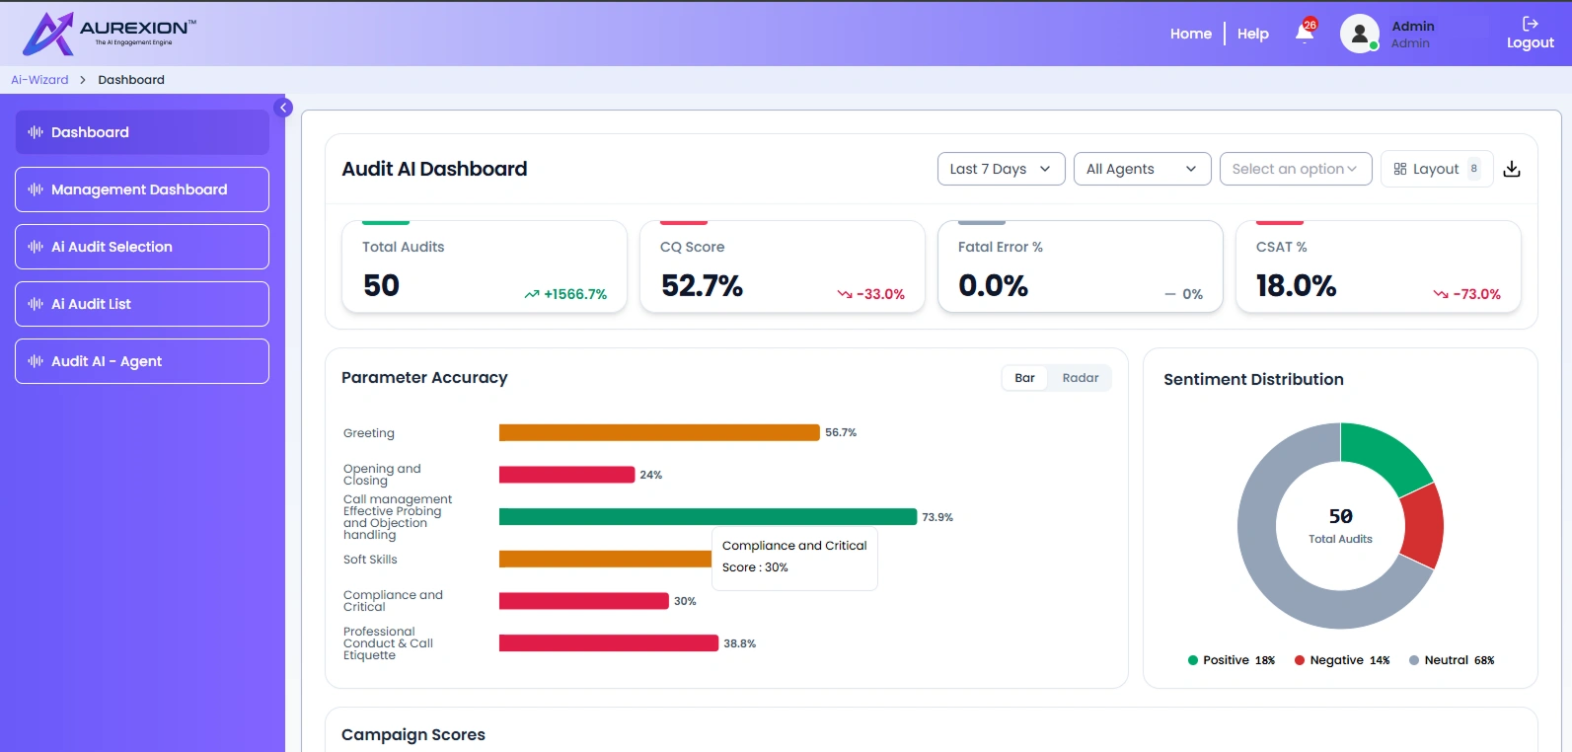
Task: Click the Ai-Wizard breadcrumb link
Action: [x=39, y=80]
